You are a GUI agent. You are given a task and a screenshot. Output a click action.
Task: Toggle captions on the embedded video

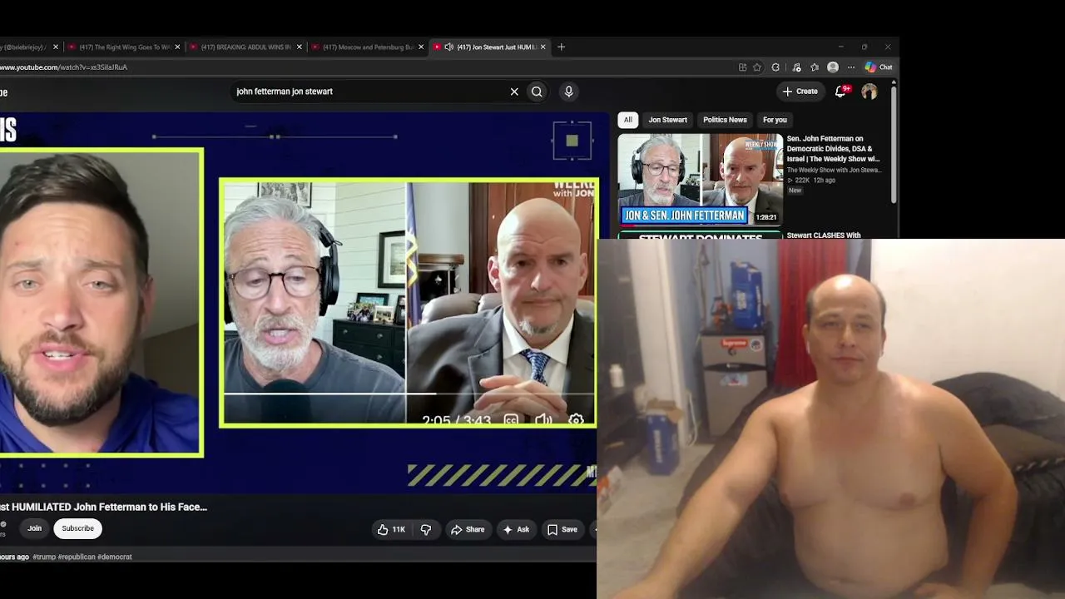click(x=511, y=420)
